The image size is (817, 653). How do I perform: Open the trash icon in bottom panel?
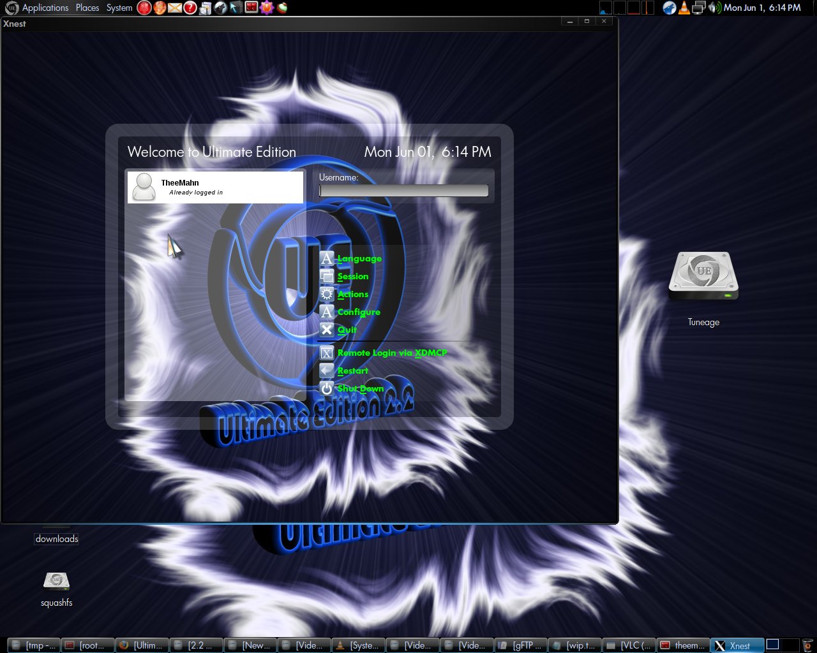coord(808,645)
